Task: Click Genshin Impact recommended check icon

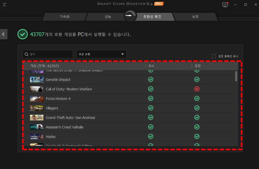Action: pyautogui.click(x=197, y=79)
